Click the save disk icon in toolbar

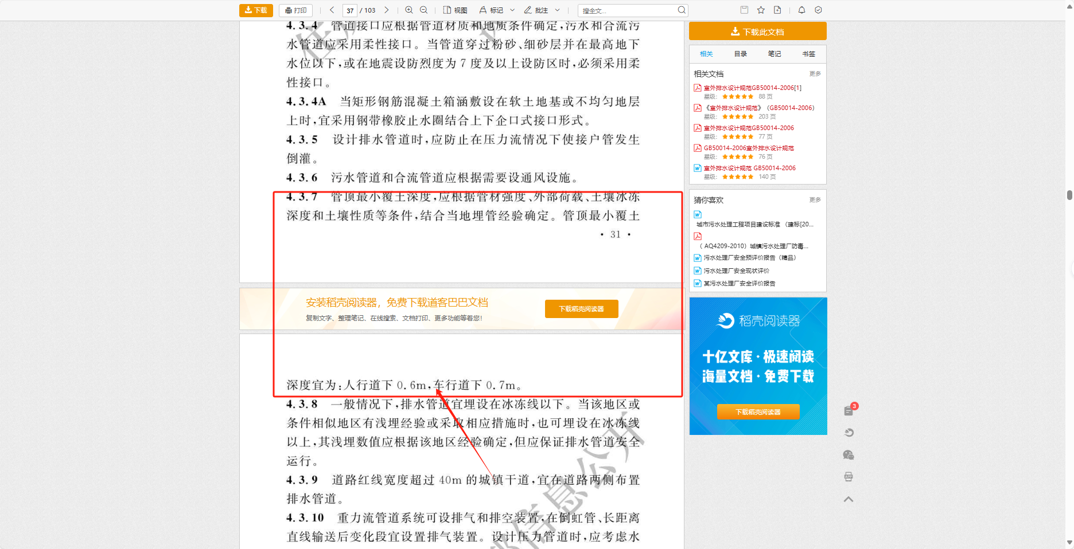coord(744,10)
